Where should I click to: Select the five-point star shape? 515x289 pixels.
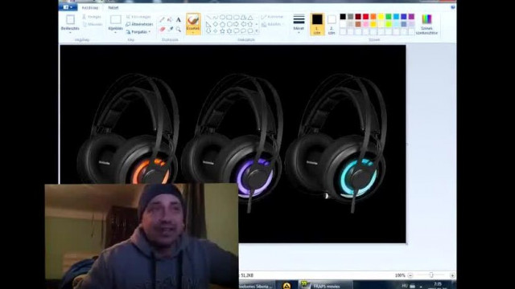point(222,31)
